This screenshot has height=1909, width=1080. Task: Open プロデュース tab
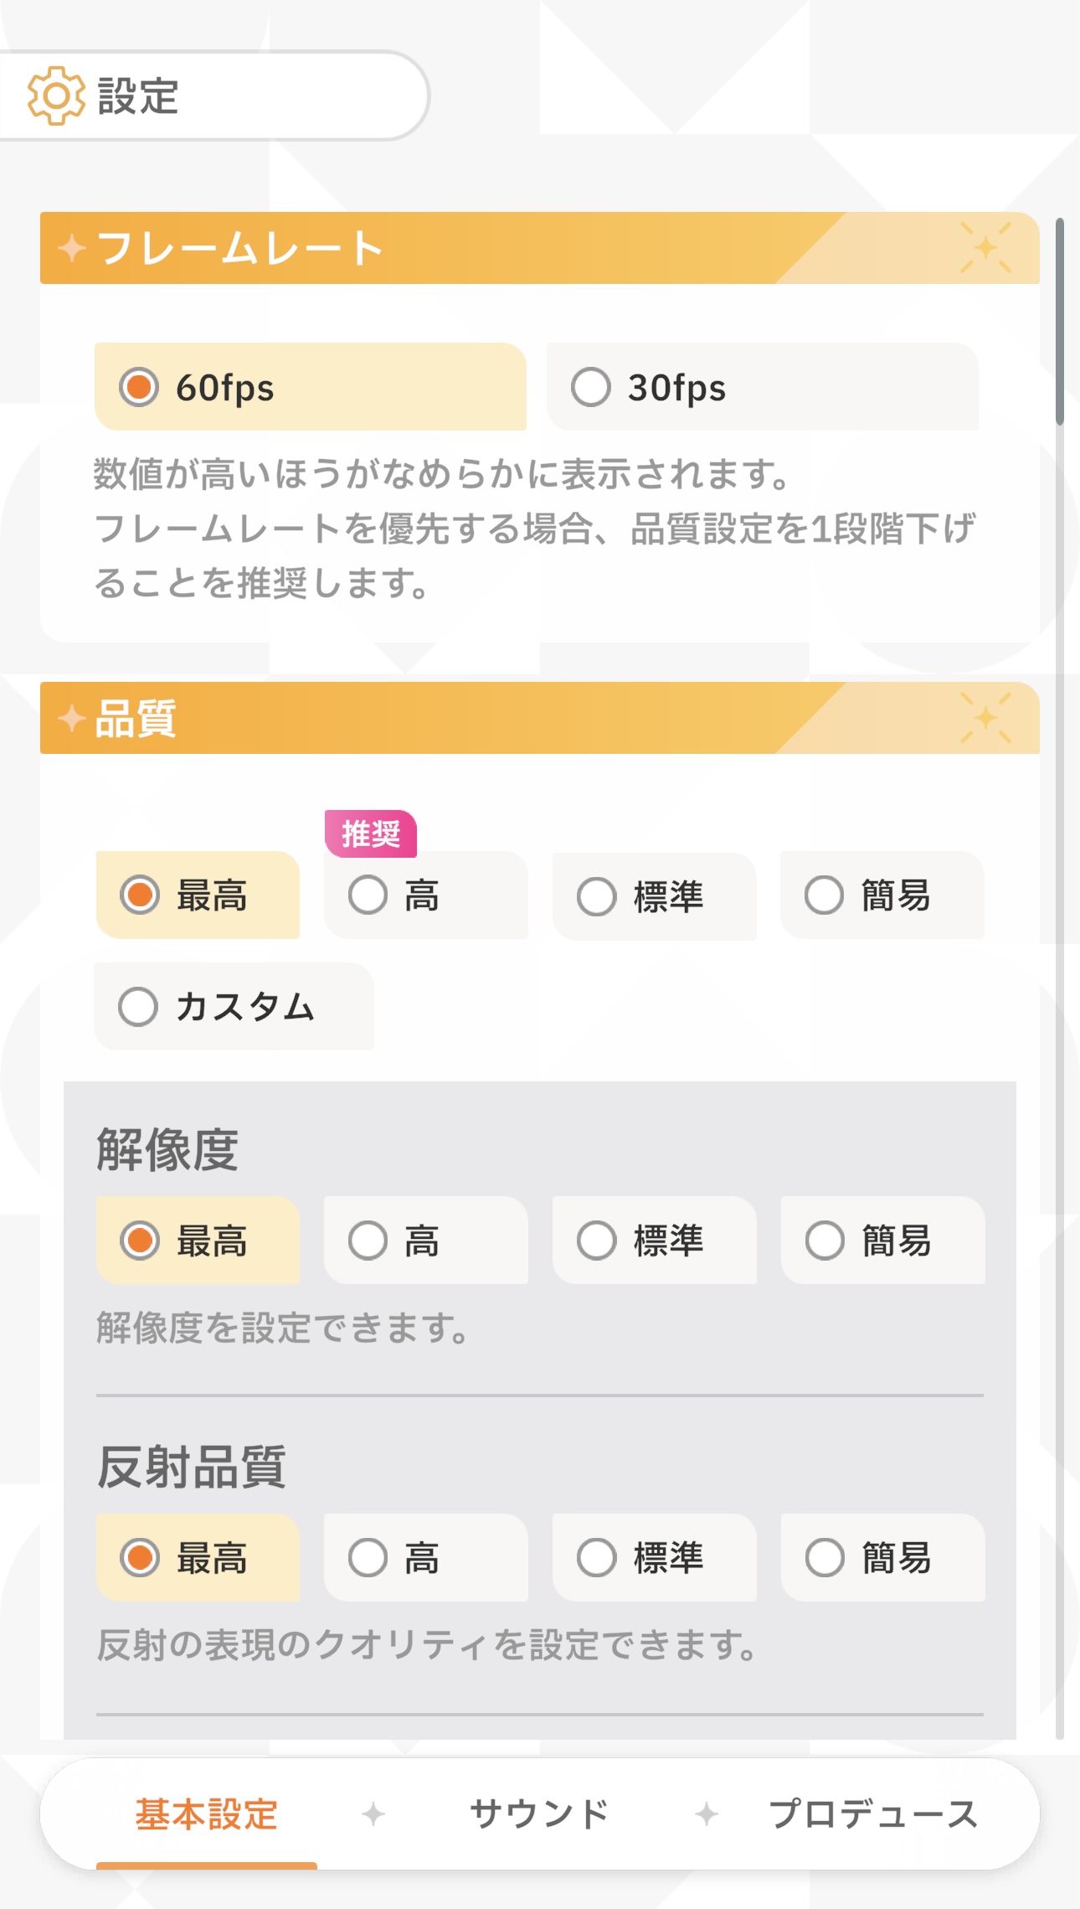873,1814
